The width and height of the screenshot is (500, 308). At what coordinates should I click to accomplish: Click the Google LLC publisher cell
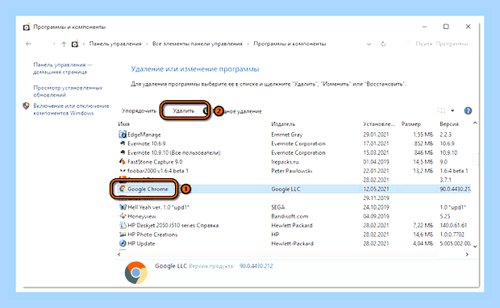click(285, 189)
